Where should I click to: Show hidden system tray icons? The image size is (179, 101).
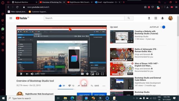[x=134, y=98]
